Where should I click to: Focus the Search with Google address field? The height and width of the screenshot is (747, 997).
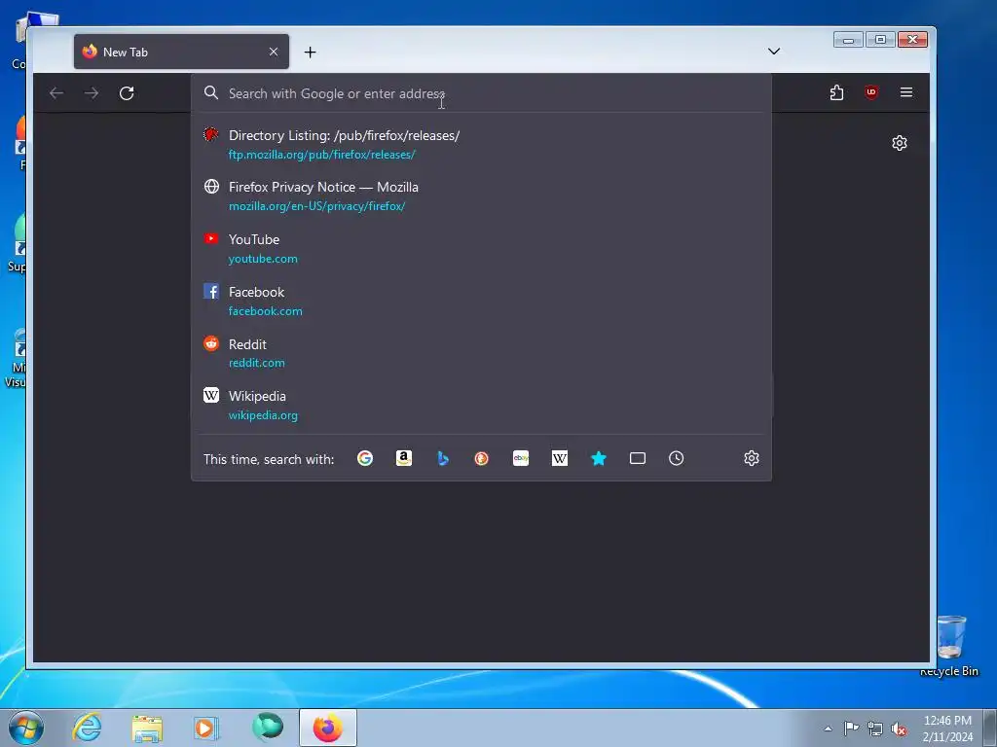[x=481, y=93]
